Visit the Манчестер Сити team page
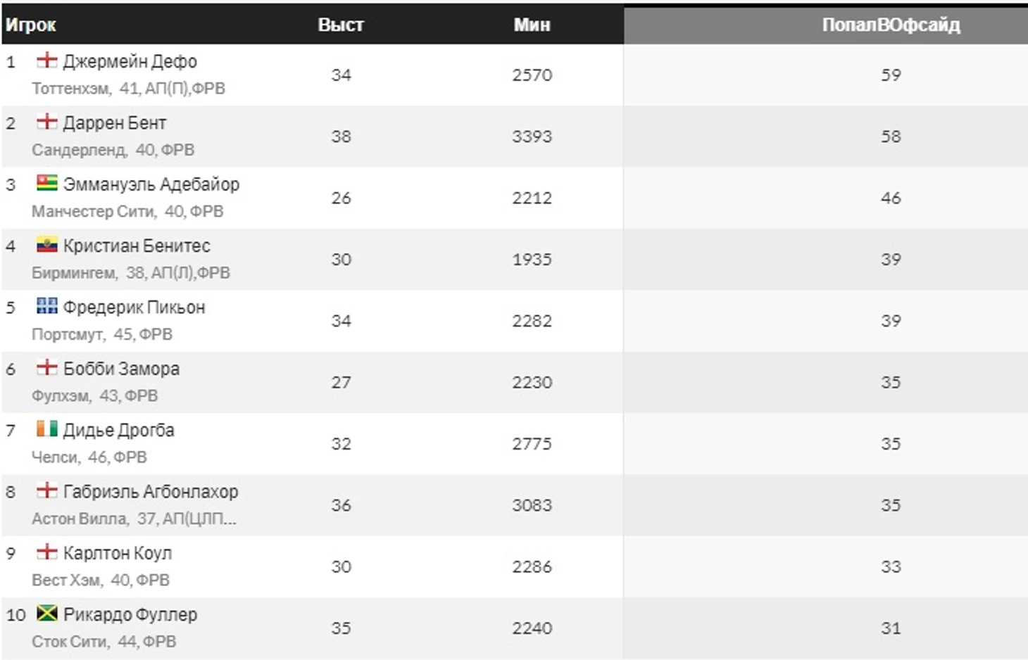 (92, 212)
